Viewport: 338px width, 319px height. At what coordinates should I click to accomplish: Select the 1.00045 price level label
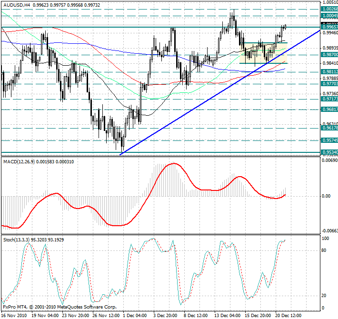[329, 16]
